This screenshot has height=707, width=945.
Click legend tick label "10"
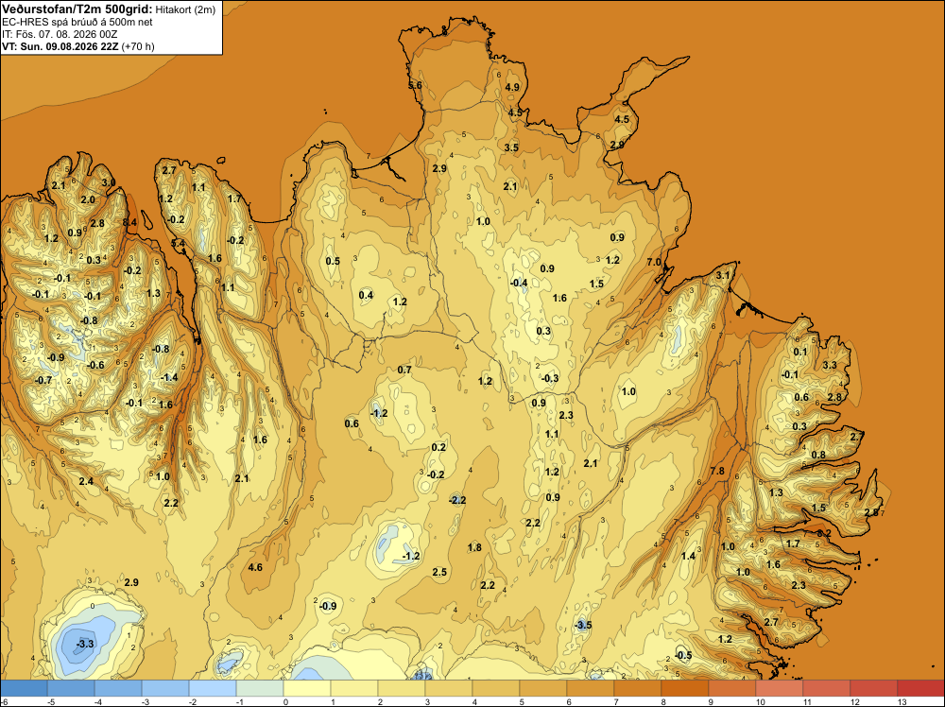761,702
